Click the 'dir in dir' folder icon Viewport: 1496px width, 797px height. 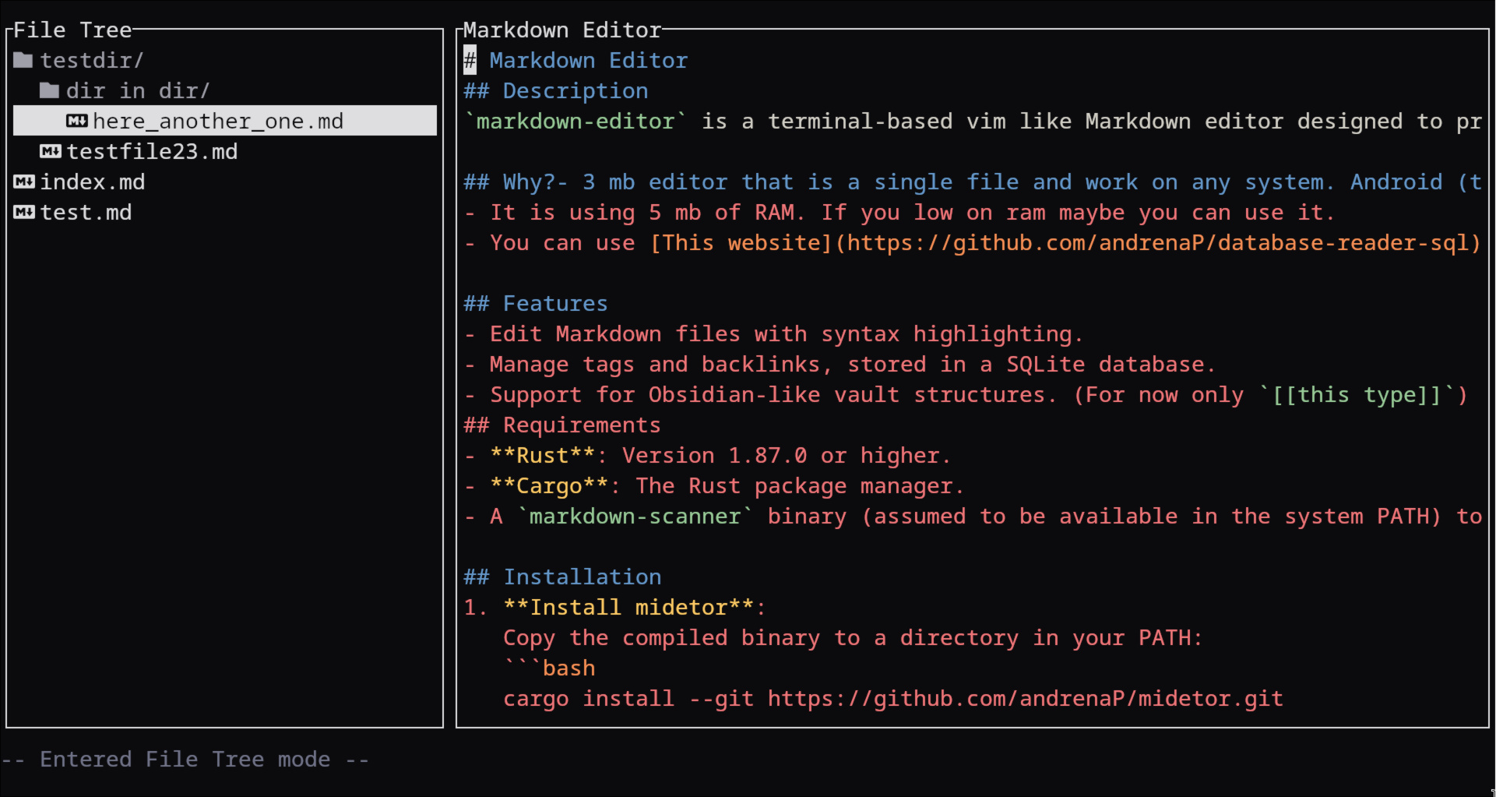50,90
